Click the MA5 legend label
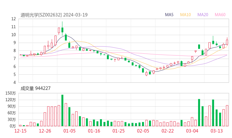This screenshot has height=138, width=232. point(169,15)
